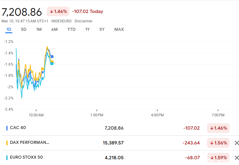Click the EURO STOXX change -68.07
Viewport: 239px width, 165px height.
[x=192, y=158]
